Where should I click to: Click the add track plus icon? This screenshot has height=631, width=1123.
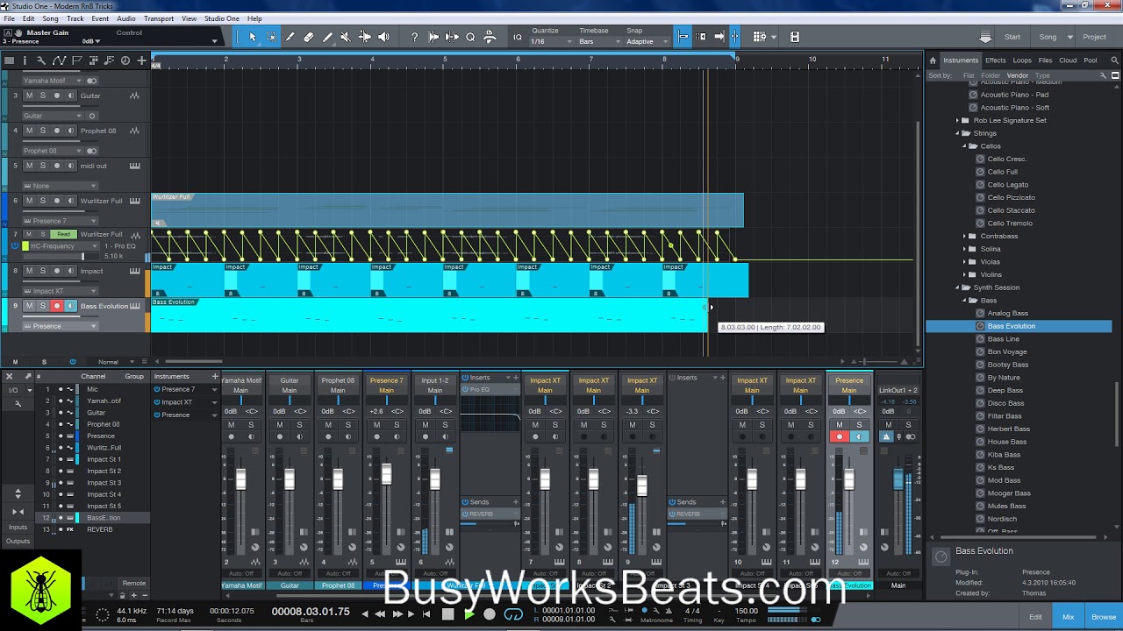[x=142, y=60]
